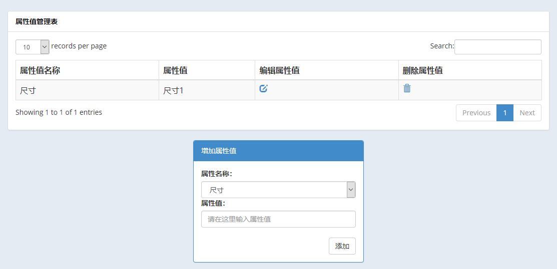Image resolution: width=557 pixels, height=269 pixels.
Task: Click the 属性名称 field label
Action: pos(217,174)
